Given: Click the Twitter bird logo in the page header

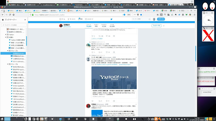Looking at the screenshot, I should click(111, 19).
